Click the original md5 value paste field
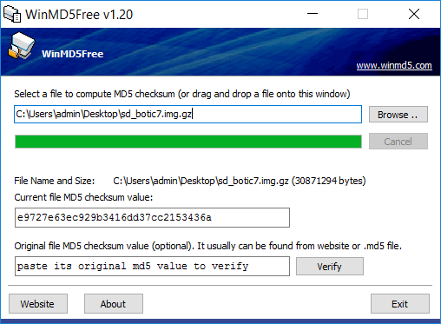This screenshot has width=441, height=324. 152,266
